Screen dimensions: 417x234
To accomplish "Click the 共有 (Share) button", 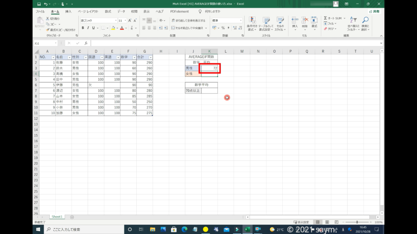I will coord(374,11).
